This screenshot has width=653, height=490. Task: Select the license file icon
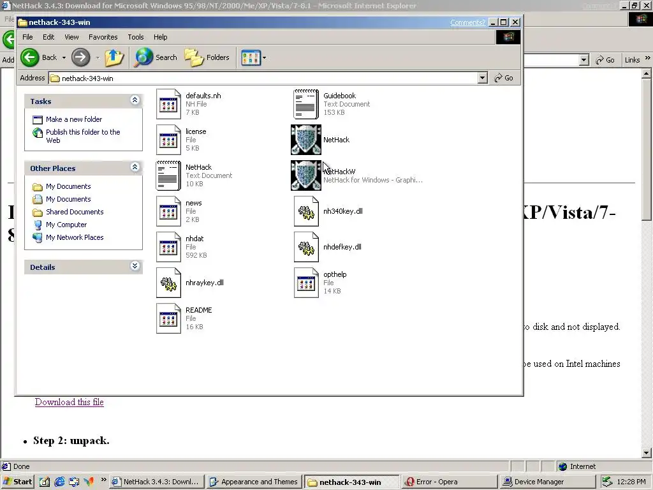(x=168, y=140)
